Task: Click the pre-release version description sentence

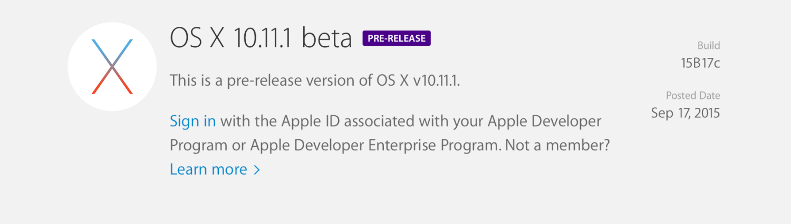Action: (315, 81)
